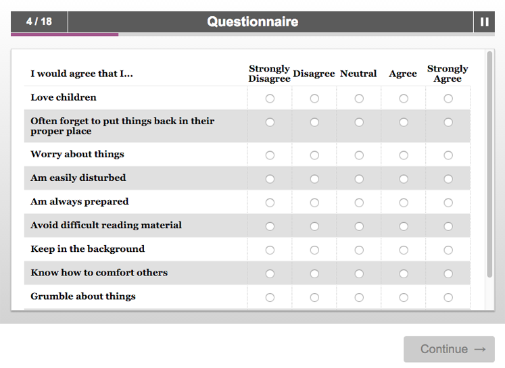Mark Neutral for Keep in the background
Image resolution: width=505 pixels, height=368 pixels.
(x=359, y=250)
